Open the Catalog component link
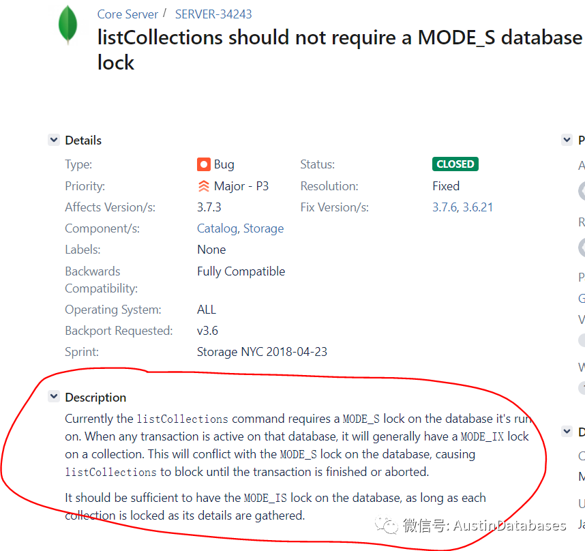This screenshot has width=585, height=551. (217, 228)
